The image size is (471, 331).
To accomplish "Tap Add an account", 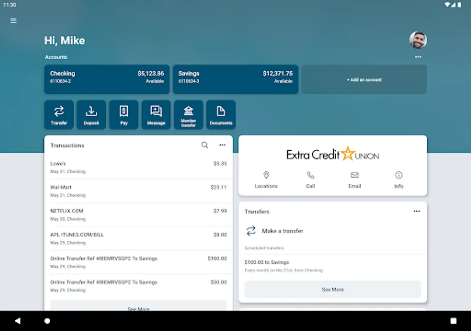I will (364, 79).
